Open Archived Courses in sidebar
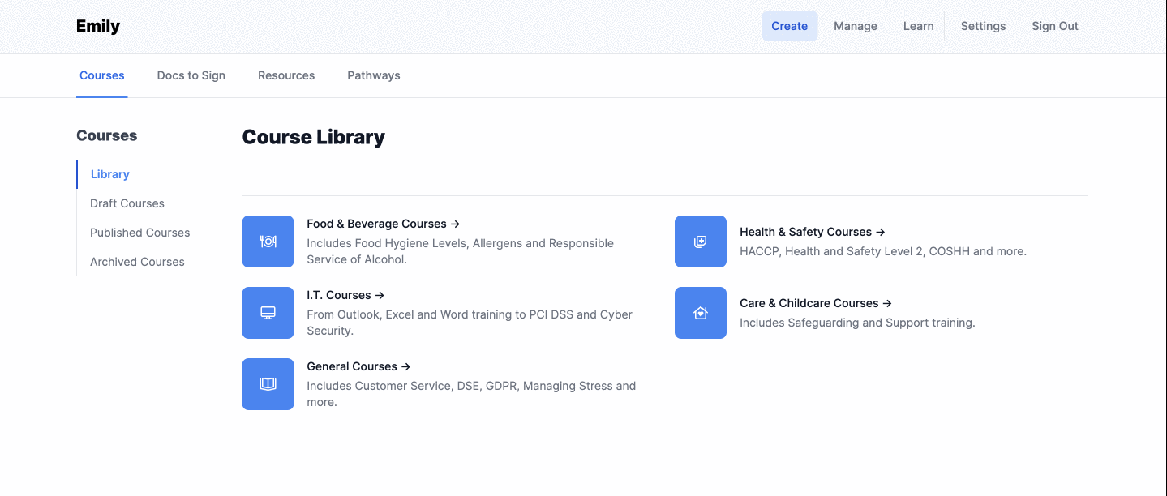This screenshot has height=496, width=1167. [x=138, y=262]
